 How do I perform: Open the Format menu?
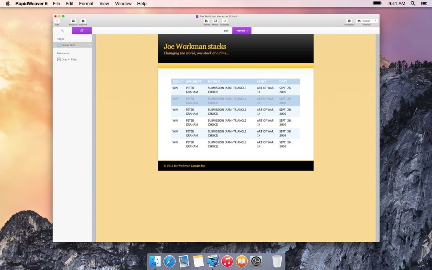coord(86,4)
